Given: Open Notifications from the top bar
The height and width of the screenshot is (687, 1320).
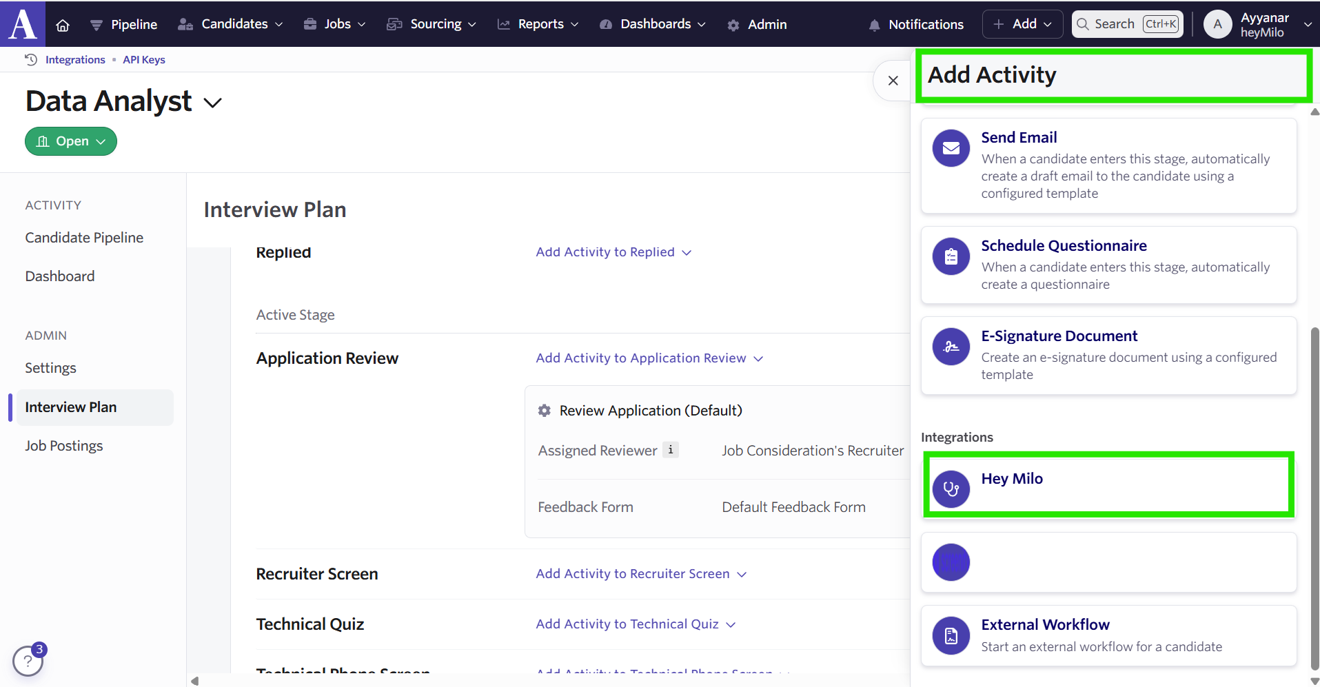Looking at the screenshot, I should tap(915, 24).
